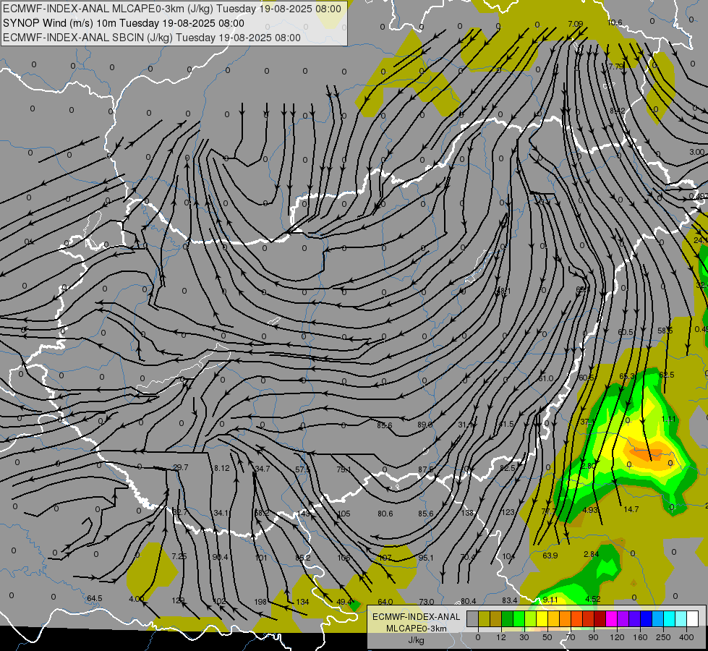Click the 73.0 value on the map
Image resolution: width=708 pixels, height=651 pixels.
(x=427, y=602)
